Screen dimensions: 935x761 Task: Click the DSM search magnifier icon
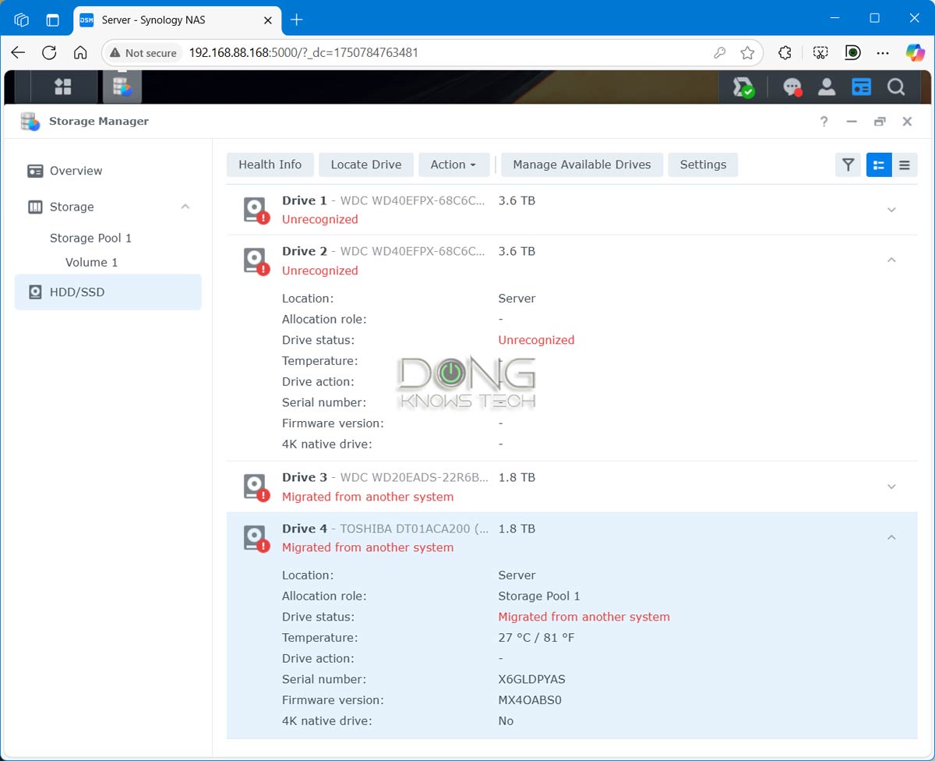click(896, 87)
